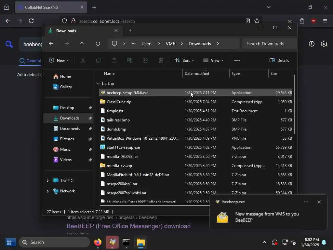Select the VM6 breadcrumb
The image size is (333, 250).
click(x=170, y=44)
